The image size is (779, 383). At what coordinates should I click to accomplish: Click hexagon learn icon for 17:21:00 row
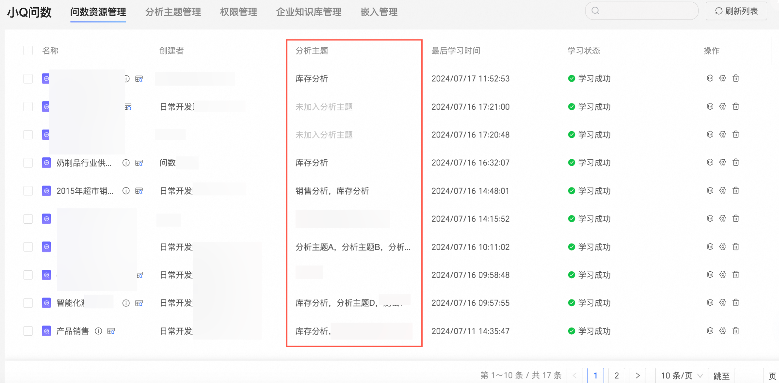coord(710,106)
